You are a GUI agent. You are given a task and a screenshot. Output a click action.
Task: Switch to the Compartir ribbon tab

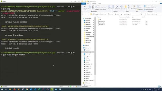click(94, 4)
